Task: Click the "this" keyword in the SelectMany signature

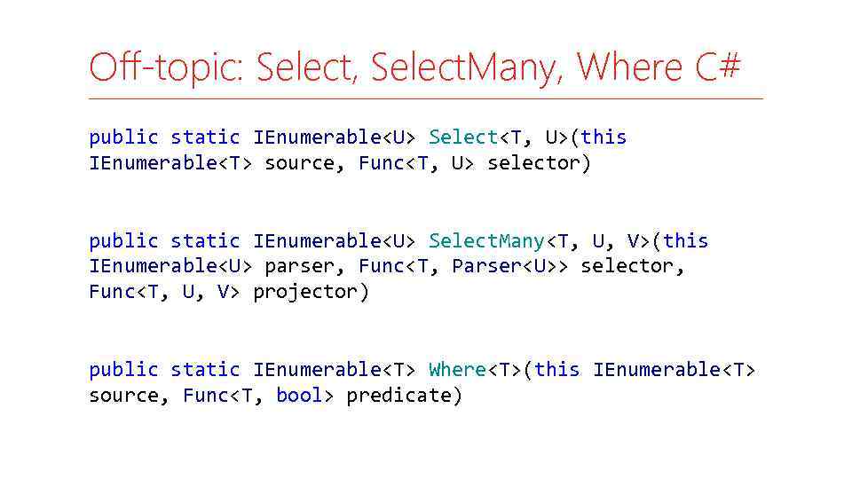Action: [685, 241]
